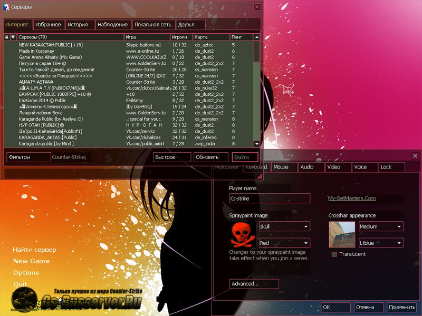Screen dimensions: 422x316
Task: Switch to the Интернет tab
Action: click(x=18, y=24)
